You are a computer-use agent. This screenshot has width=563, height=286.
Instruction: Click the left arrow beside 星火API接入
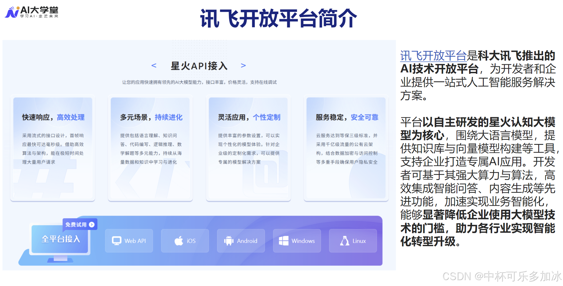coord(154,66)
